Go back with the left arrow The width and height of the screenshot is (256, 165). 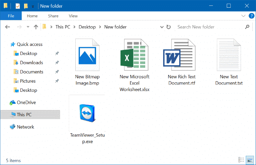[x=8, y=27]
